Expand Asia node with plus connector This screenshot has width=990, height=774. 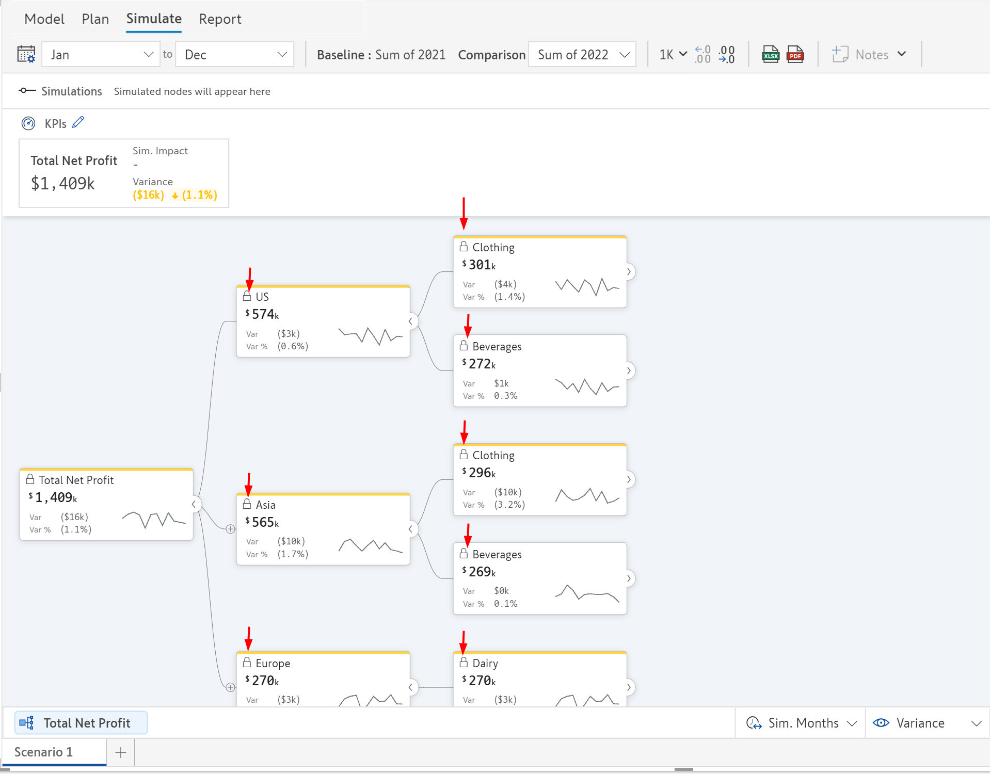click(x=230, y=529)
